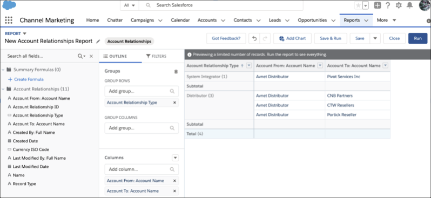Screen dimensions: 431x198
Task: Click Add group under GROUP ROWS
Action: (142, 91)
